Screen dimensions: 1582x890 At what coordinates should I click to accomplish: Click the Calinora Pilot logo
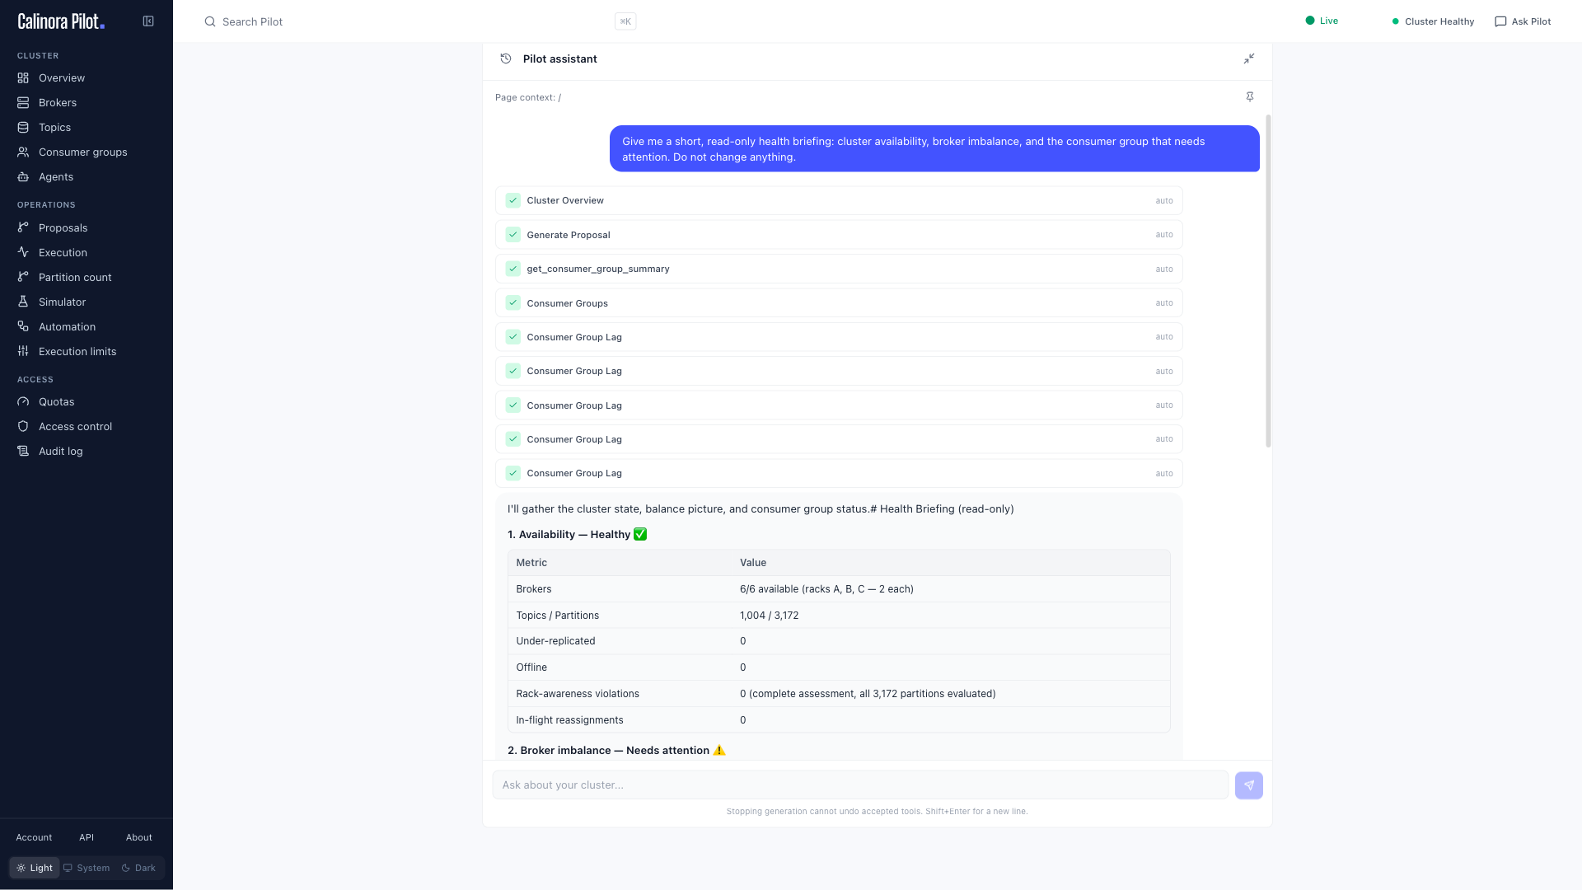(61, 21)
